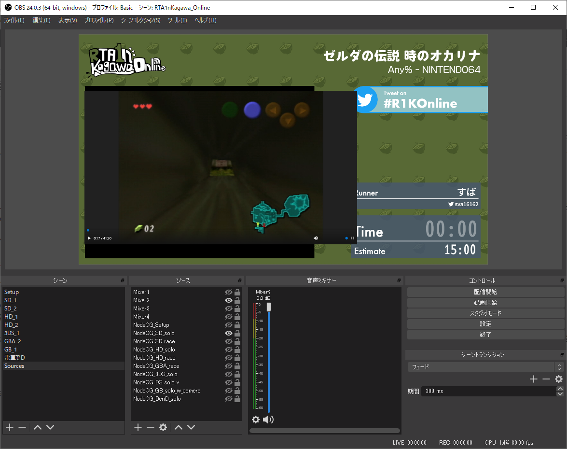Open プロファイル(P) menu

click(x=99, y=20)
